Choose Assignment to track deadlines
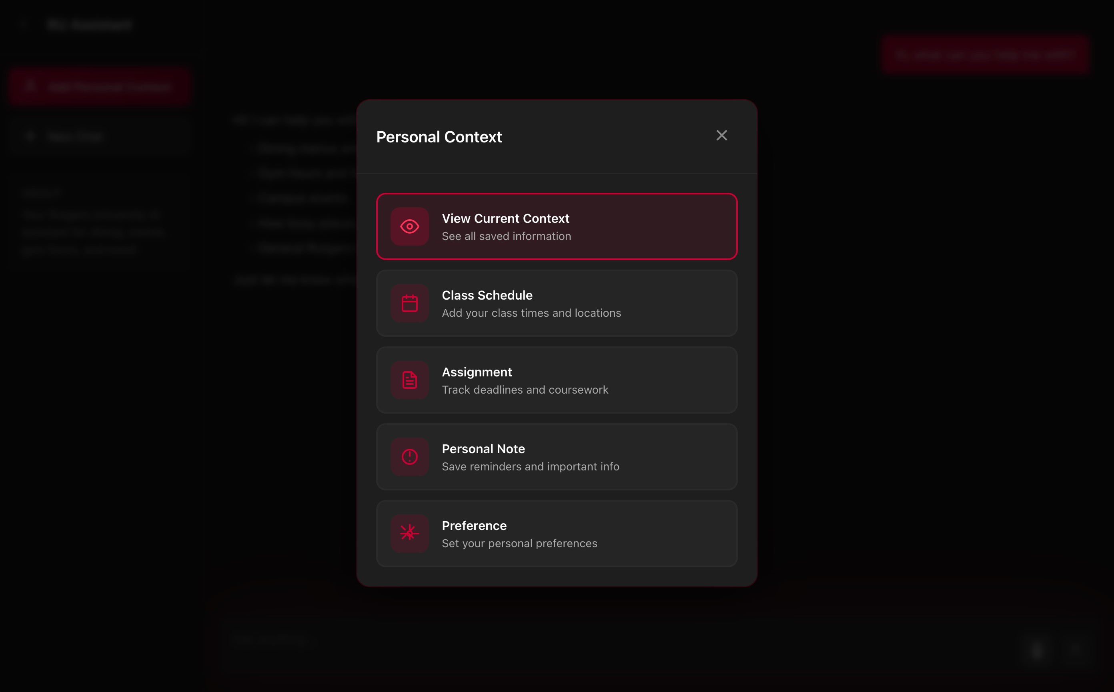 (557, 380)
